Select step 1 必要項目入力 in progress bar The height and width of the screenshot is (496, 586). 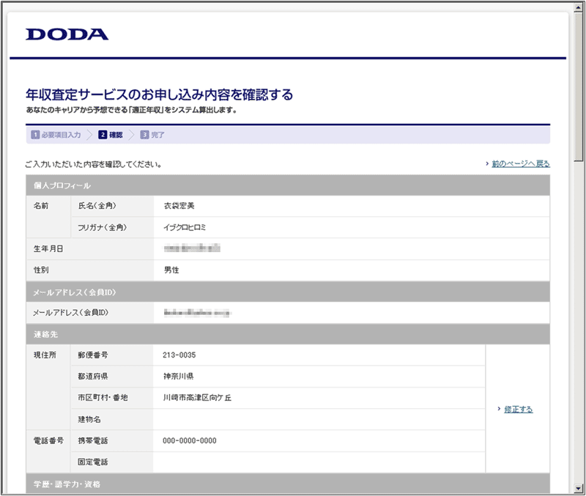56,135
